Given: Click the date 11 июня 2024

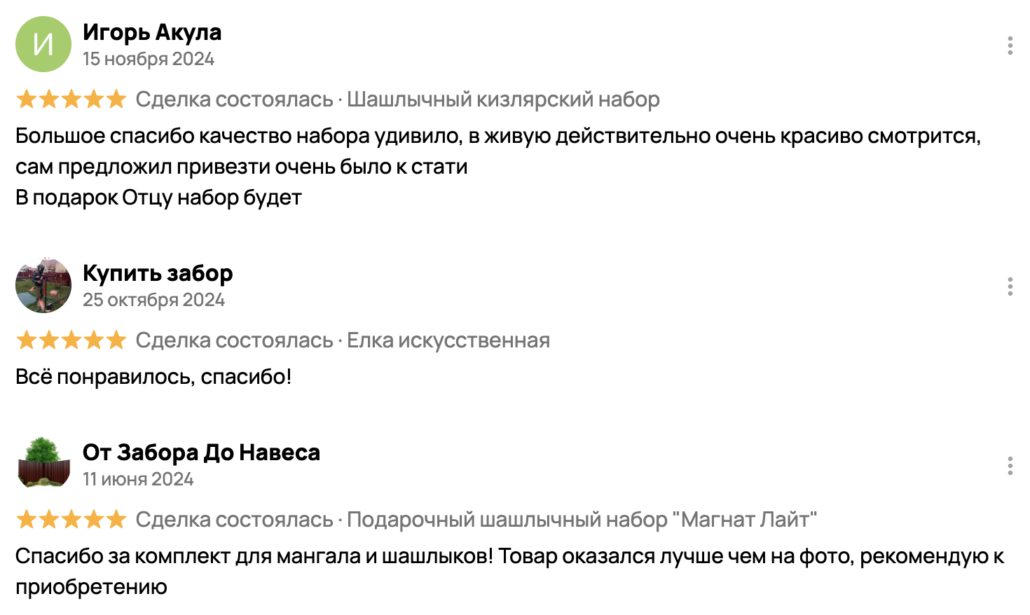Looking at the screenshot, I should [138, 479].
